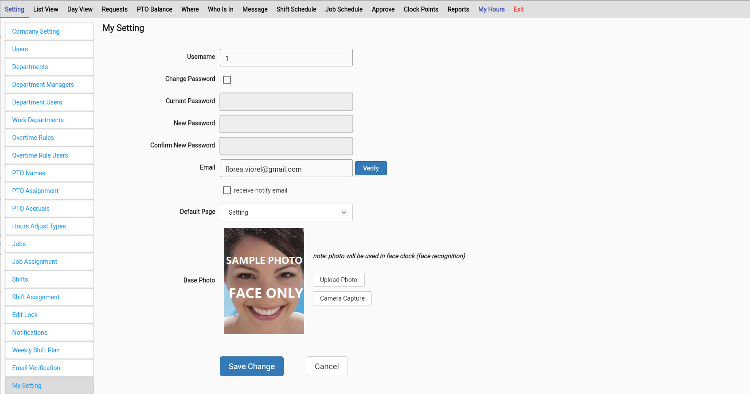Click the Upload Photo button
Screen dimensions: 750x394
tap(339, 280)
